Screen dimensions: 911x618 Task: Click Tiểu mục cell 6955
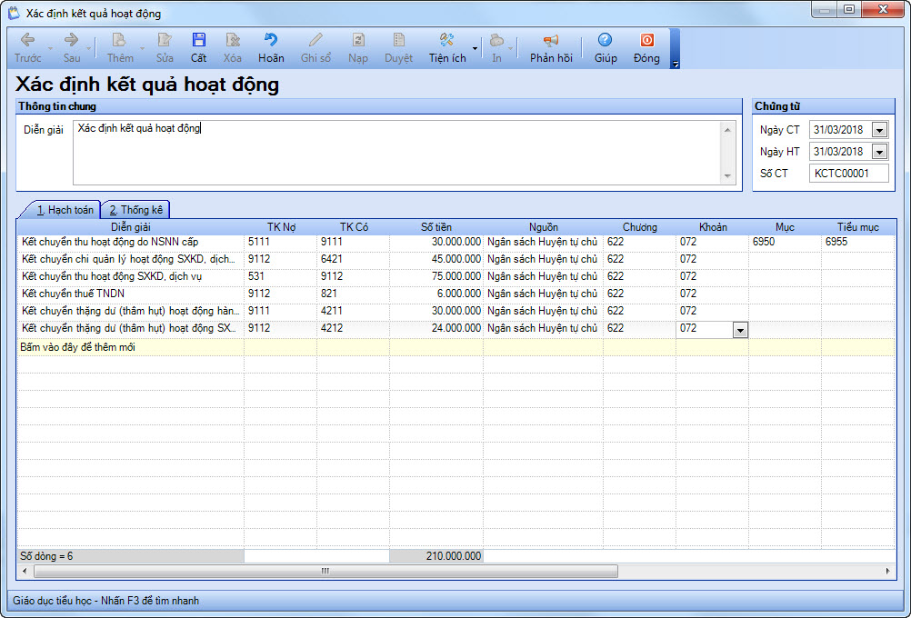click(x=858, y=243)
